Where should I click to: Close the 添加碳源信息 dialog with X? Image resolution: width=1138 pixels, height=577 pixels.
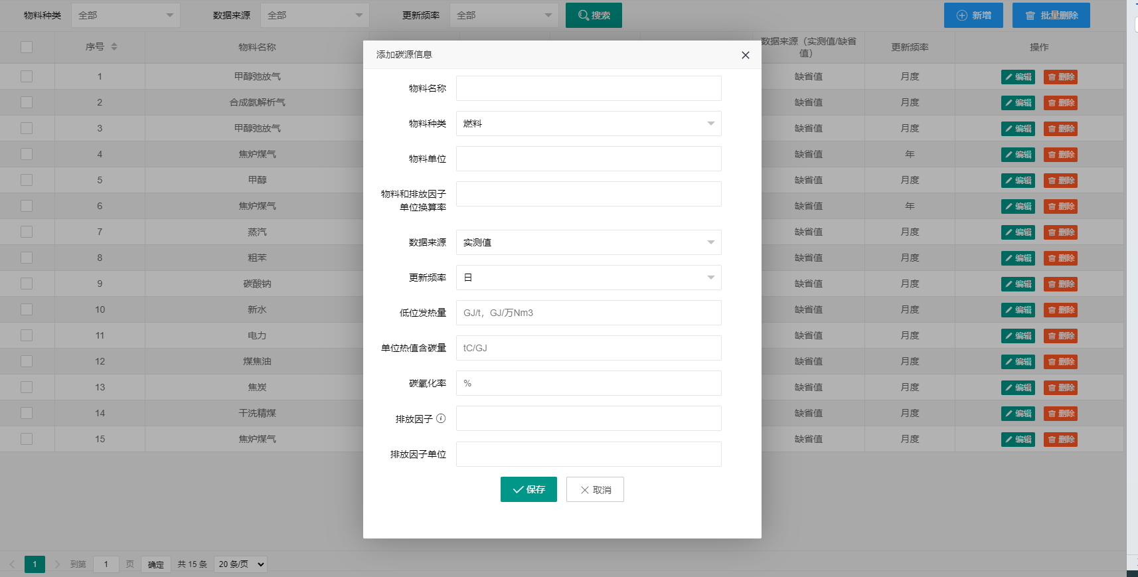pyautogui.click(x=745, y=55)
